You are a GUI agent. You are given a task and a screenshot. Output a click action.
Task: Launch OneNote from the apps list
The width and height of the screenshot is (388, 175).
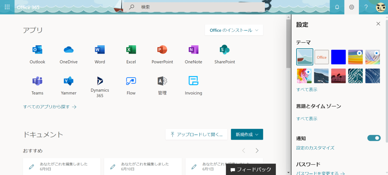point(193,54)
